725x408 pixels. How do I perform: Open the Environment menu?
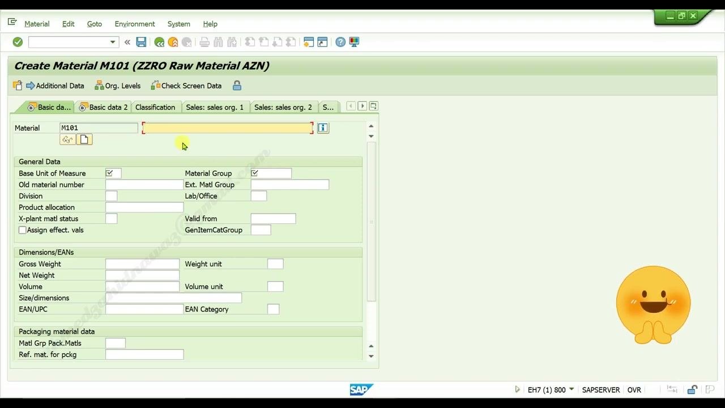click(x=135, y=24)
